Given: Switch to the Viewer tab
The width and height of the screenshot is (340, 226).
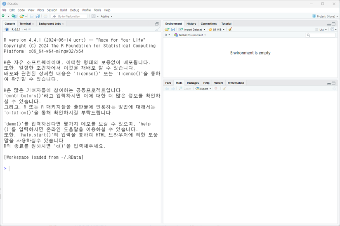Looking at the screenshot, I should 218,83.
